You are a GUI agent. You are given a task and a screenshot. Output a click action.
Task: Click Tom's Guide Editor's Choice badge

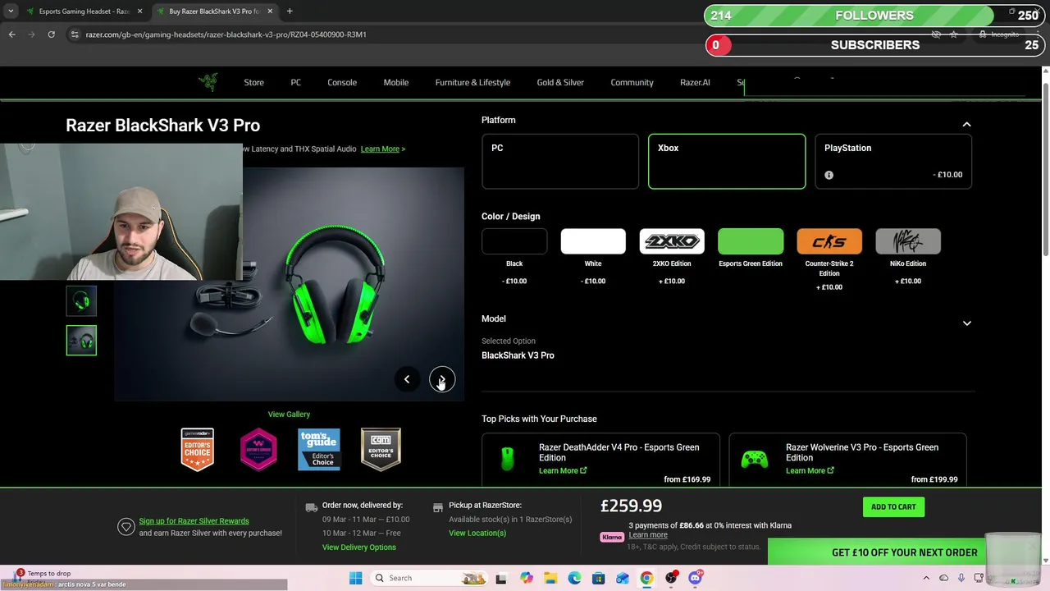pyautogui.click(x=319, y=449)
